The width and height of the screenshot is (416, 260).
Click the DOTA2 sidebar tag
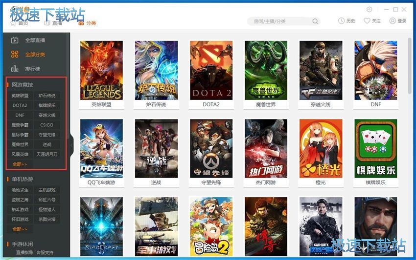click(20, 105)
